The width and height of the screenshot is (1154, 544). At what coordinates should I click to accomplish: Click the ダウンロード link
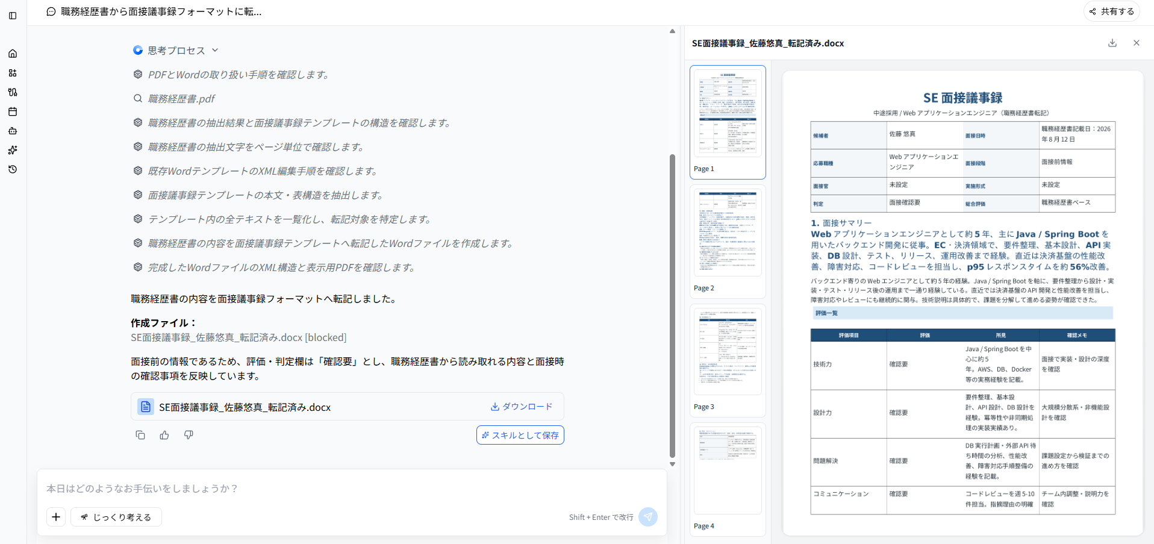(x=522, y=407)
